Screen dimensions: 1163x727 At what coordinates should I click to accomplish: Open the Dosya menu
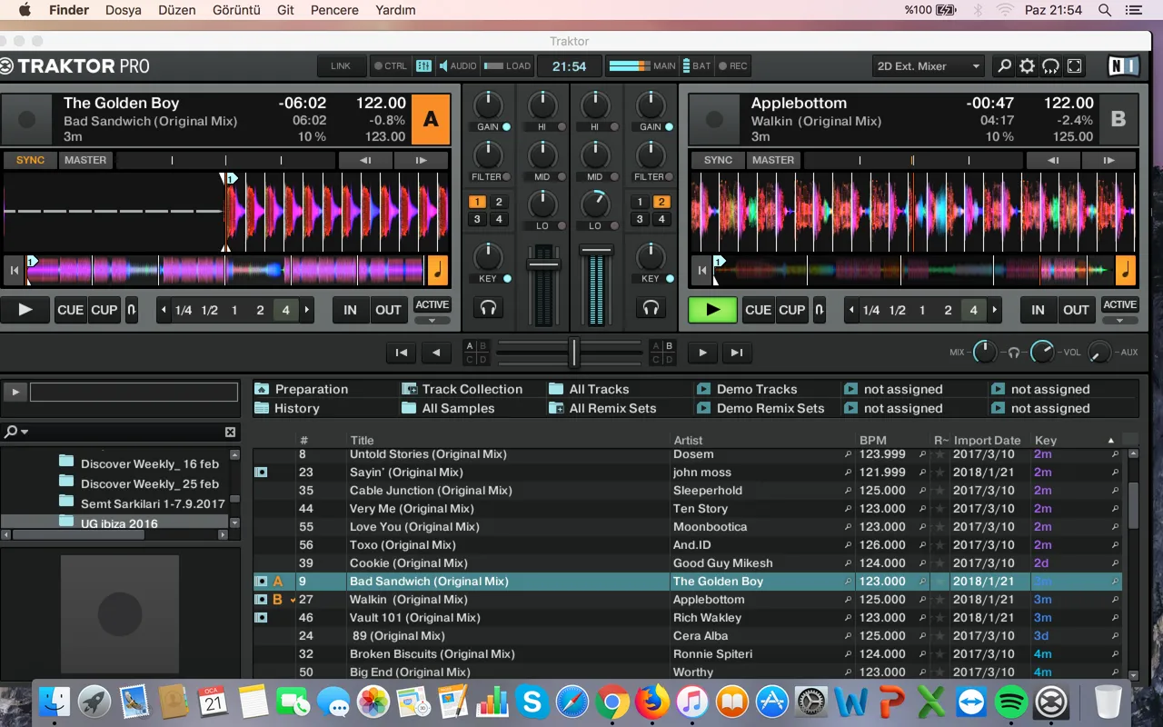pyautogui.click(x=123, y=10)
